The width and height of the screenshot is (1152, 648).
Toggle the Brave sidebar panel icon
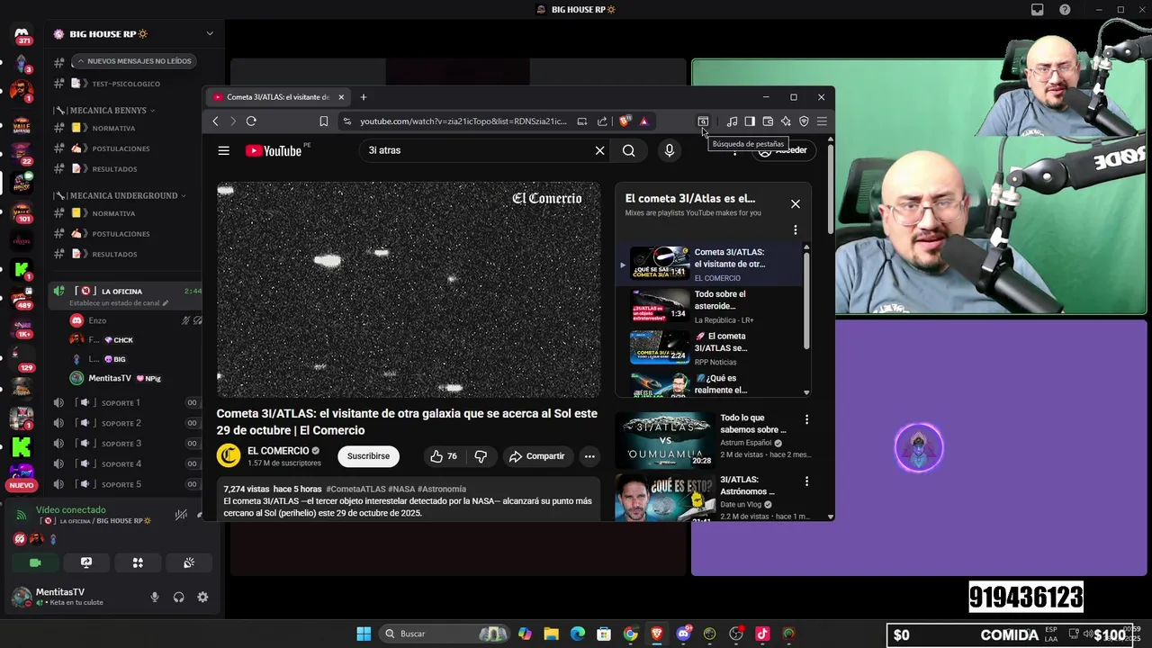click(750, 121)
